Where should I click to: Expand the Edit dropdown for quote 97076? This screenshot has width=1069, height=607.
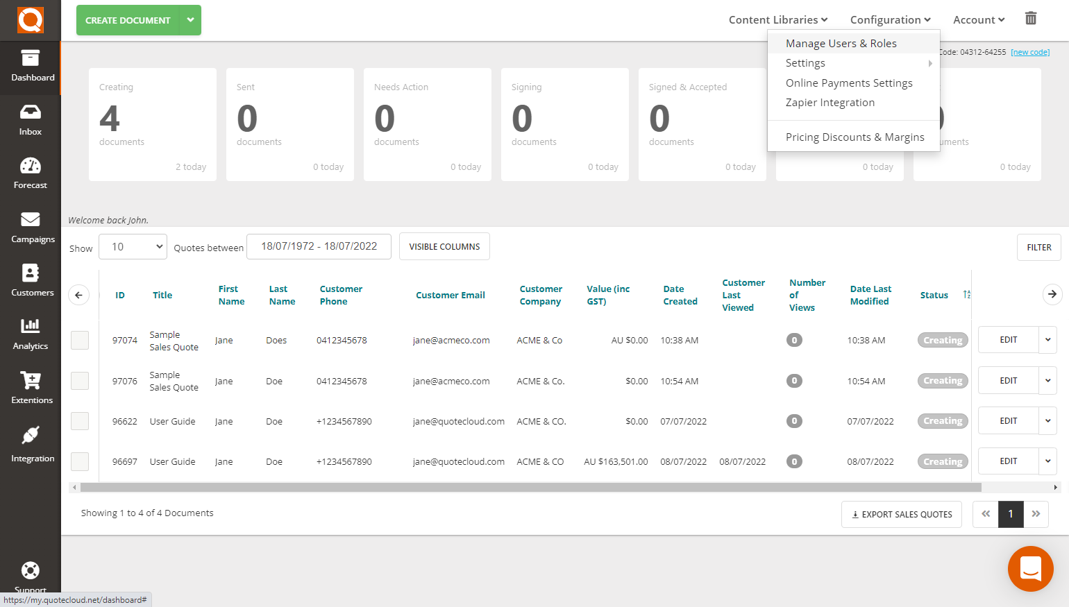[1048, 380]
